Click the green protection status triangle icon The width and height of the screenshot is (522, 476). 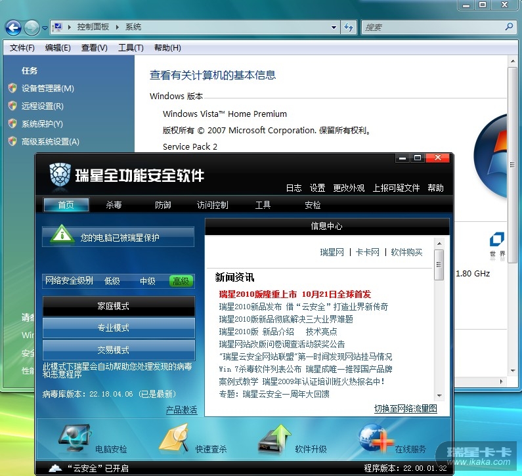(x=62, y=234)
